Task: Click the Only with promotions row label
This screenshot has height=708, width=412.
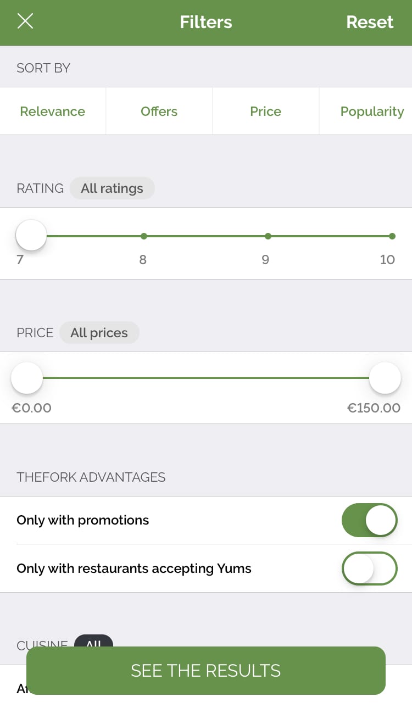Action: tap(83, 520)
